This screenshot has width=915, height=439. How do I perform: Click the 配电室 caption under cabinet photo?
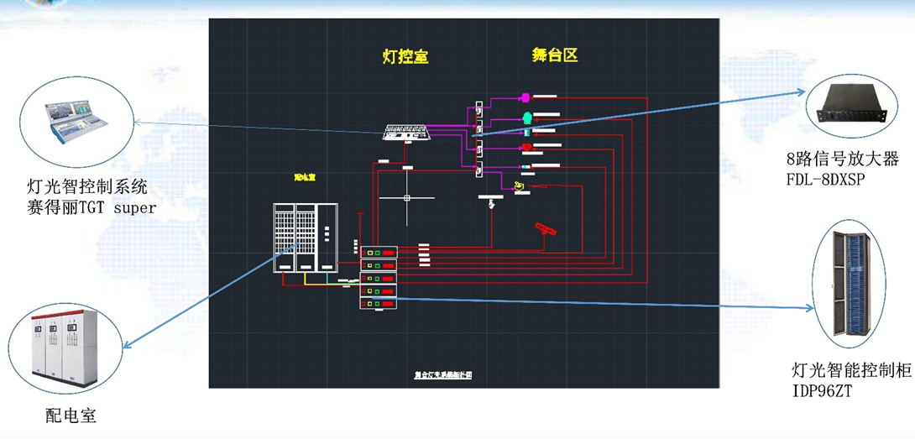coord(71,415)
